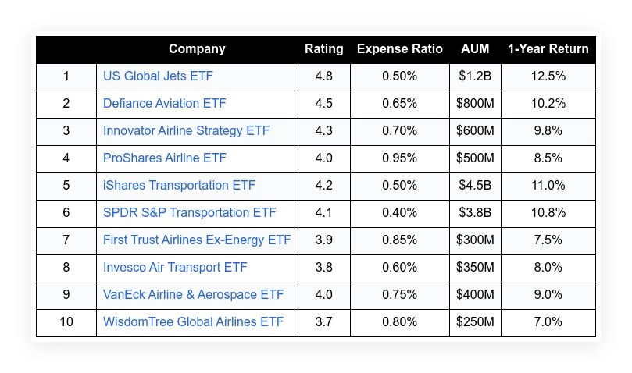The width and height of the screenshot is (632, 373).
Task: Click the 1-Year Return column header
Action: point(548,49)
